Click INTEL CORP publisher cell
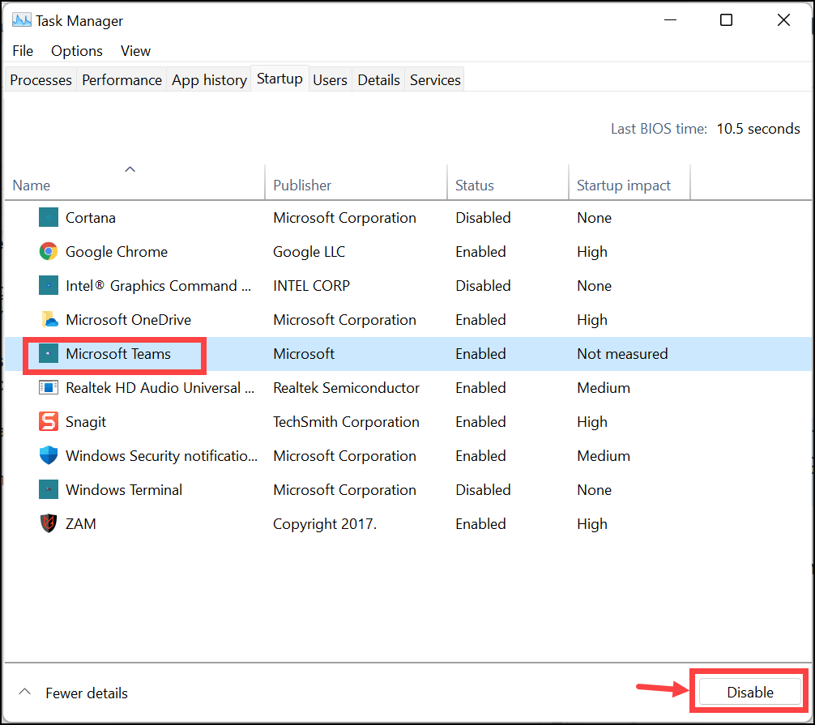 coord(311,285)
